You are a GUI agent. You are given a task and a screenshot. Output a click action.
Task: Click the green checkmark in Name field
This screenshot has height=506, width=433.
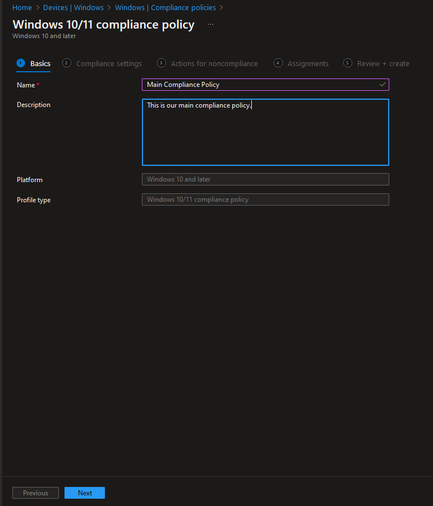[383, 85]
